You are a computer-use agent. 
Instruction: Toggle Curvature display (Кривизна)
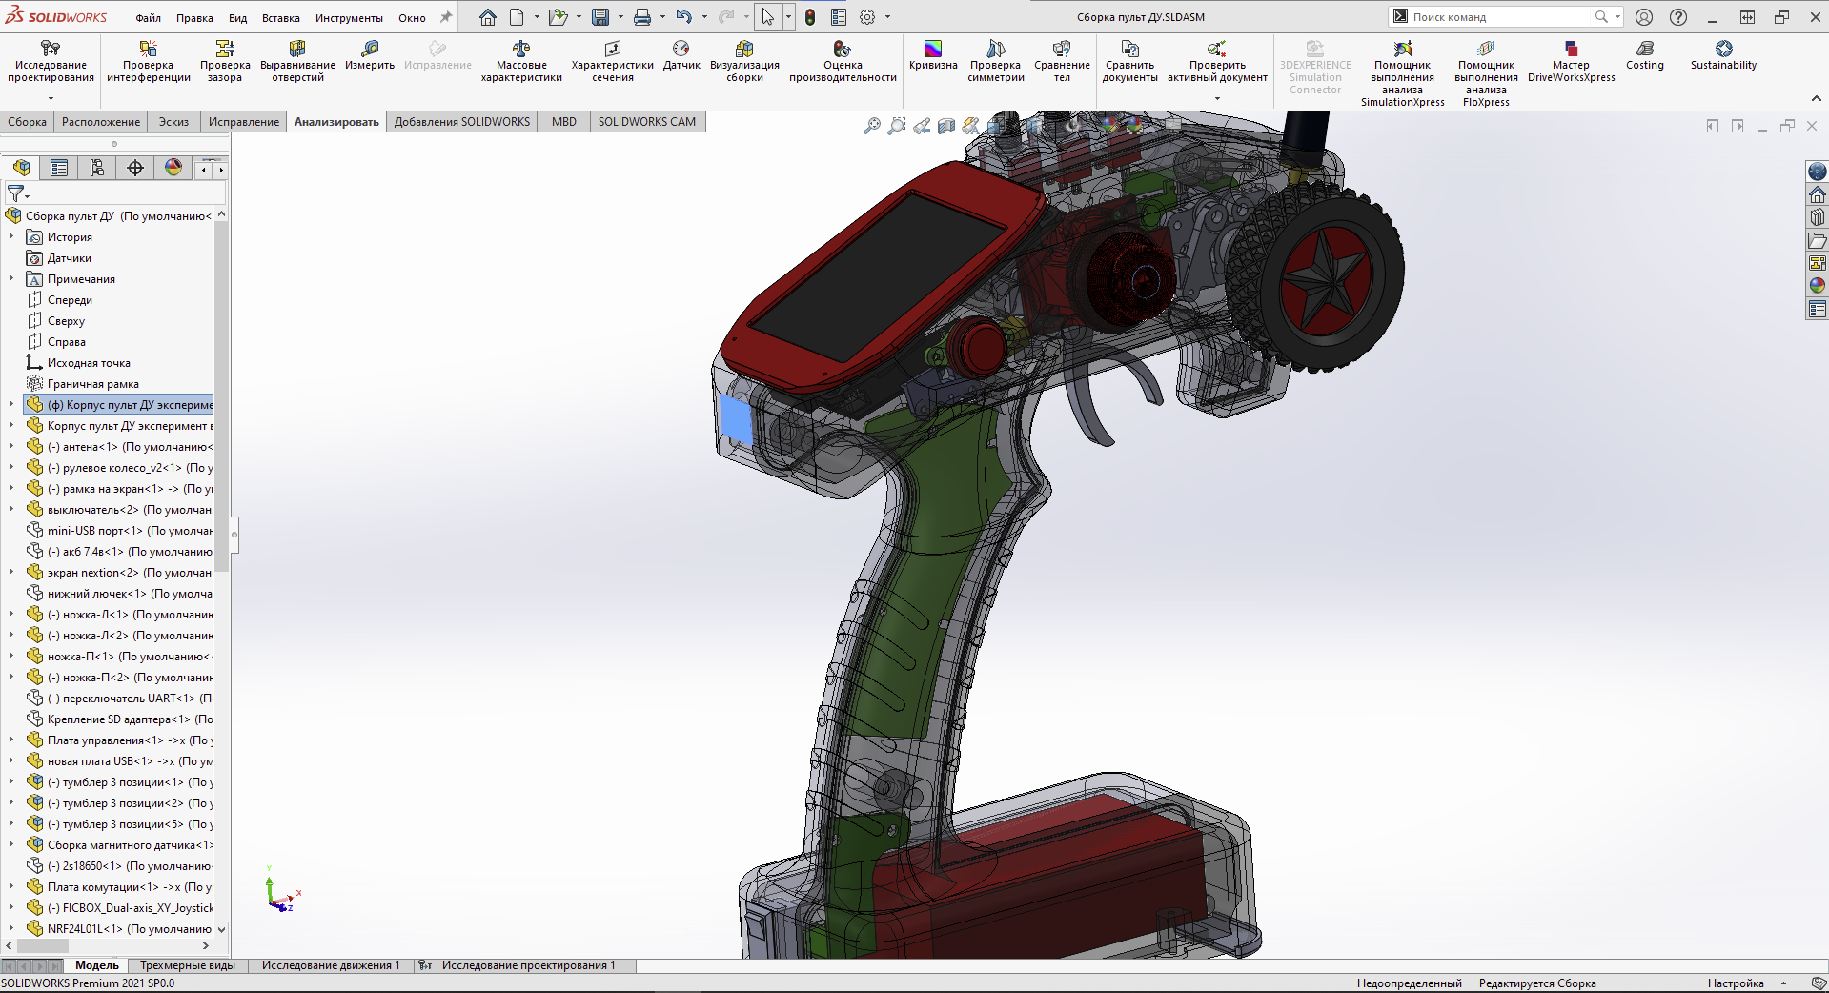[x=933, y=55]
